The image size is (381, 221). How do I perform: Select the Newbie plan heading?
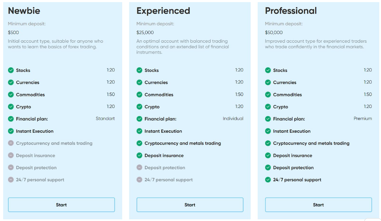click(24, 11)
